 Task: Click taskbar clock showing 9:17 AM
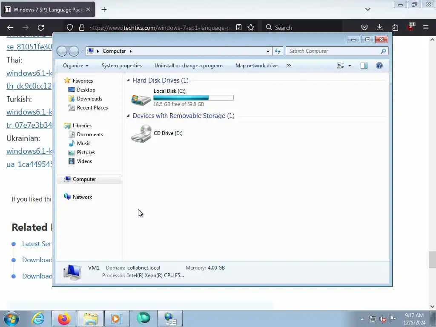pyautogui.click(x=414, y=319)
